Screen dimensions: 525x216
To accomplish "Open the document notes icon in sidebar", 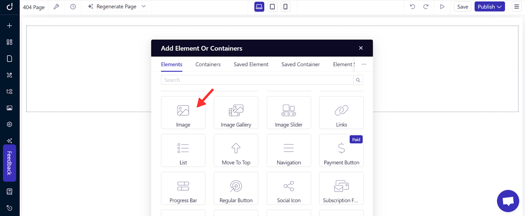I will [10, 191].
